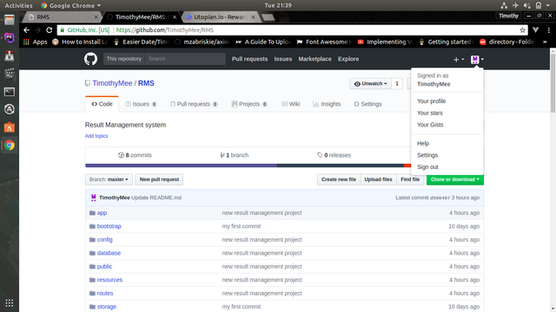Reload the page in Chrome
This screenshot has height=312, width=556.
coord(49,30)
